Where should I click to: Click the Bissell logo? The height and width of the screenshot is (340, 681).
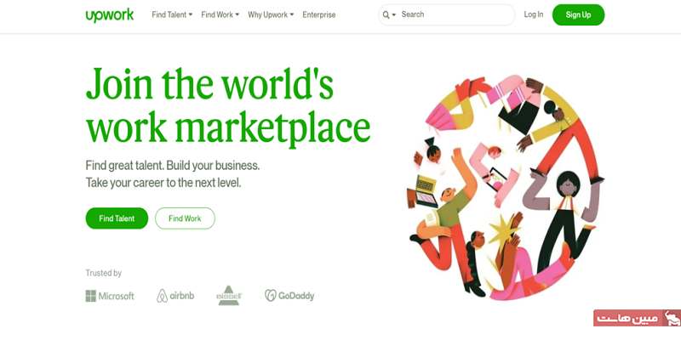229,295
